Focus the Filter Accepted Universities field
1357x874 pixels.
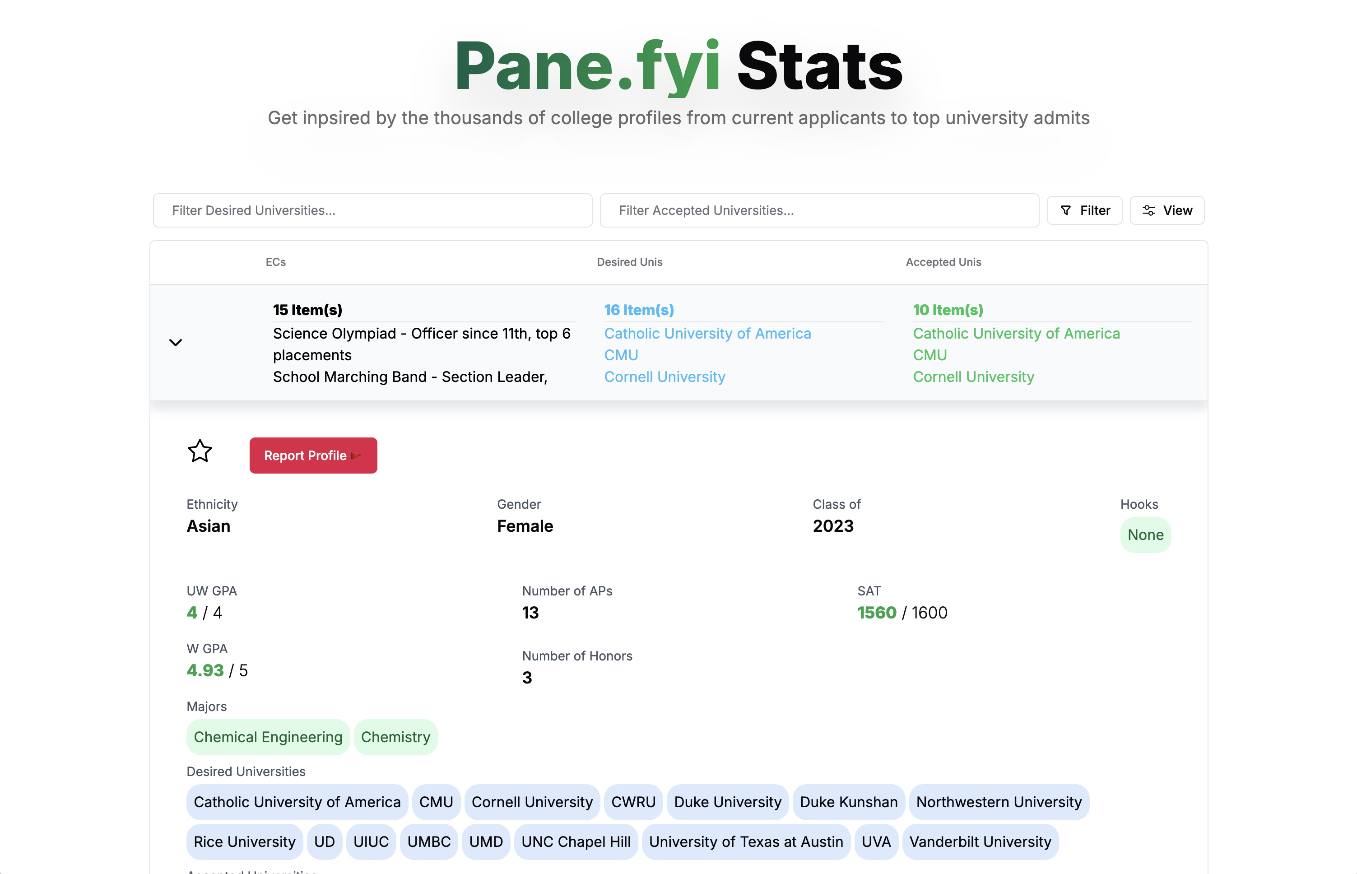pos(819,210)
